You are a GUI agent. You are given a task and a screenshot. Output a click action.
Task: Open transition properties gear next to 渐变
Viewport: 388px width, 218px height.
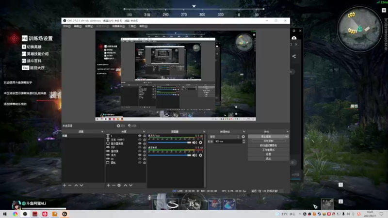click(x=243, y=137)
